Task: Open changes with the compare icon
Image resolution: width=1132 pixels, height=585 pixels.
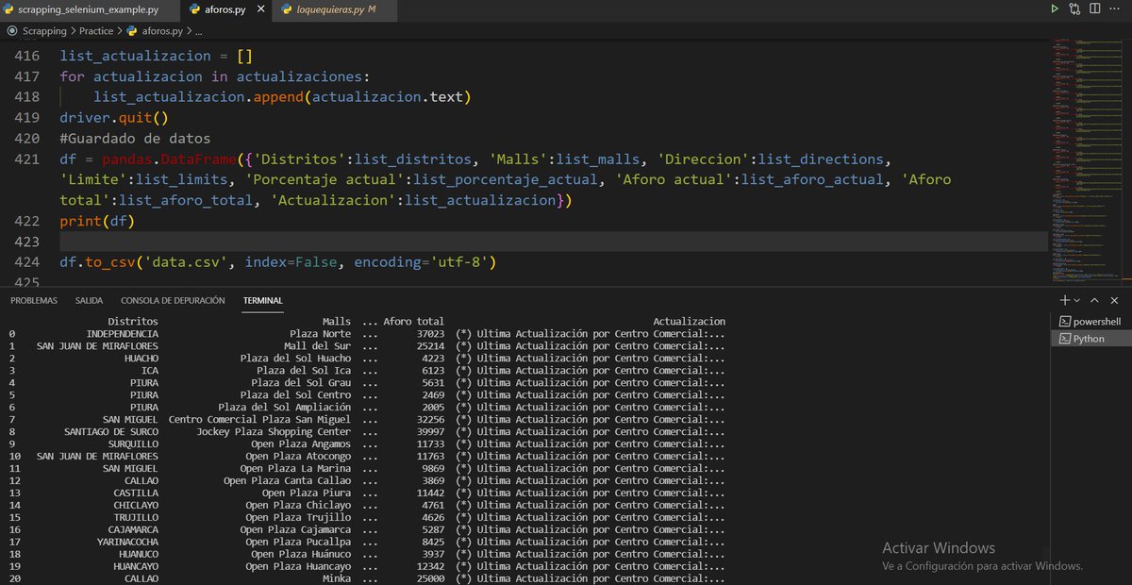Action: (x=1075, y=9)
